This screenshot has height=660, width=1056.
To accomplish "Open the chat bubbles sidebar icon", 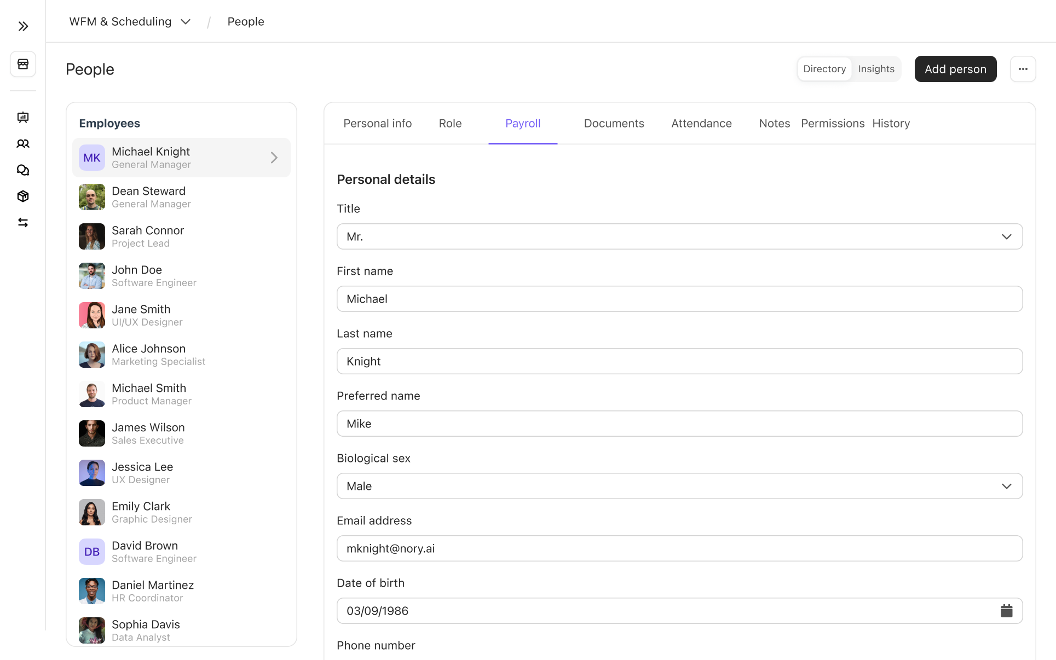I will click(23, 170).
